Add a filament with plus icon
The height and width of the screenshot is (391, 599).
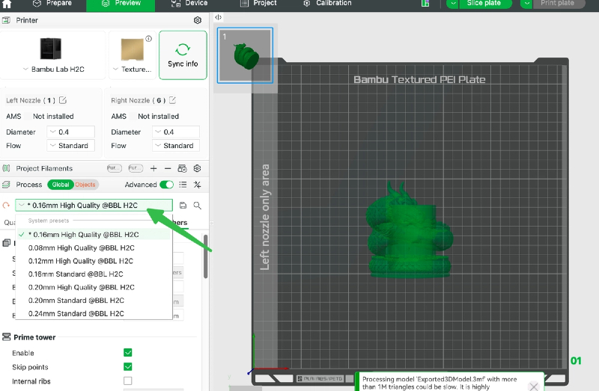pos(153,168)
